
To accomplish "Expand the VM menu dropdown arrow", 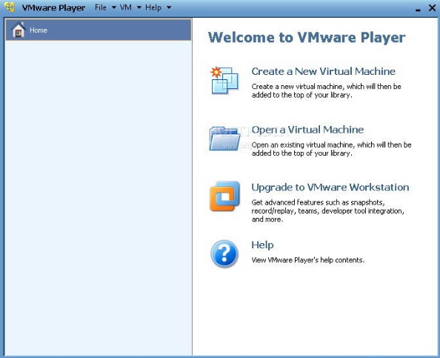I will click(139, 7).
